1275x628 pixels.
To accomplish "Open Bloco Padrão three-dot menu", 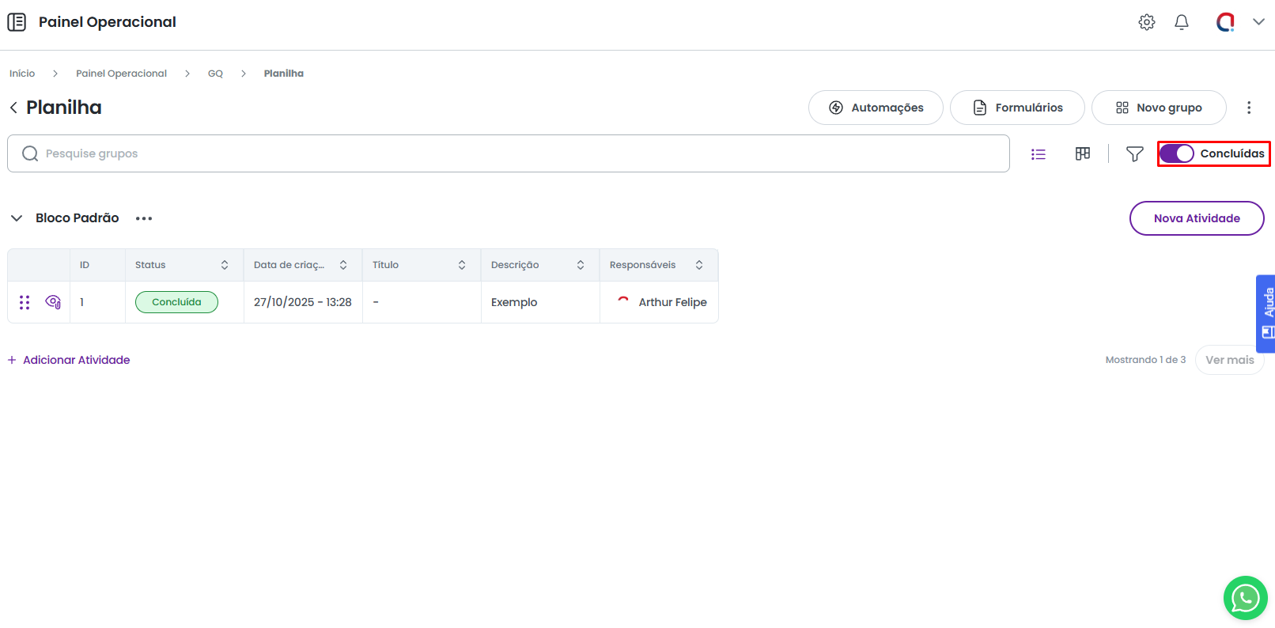I will 144,218.
